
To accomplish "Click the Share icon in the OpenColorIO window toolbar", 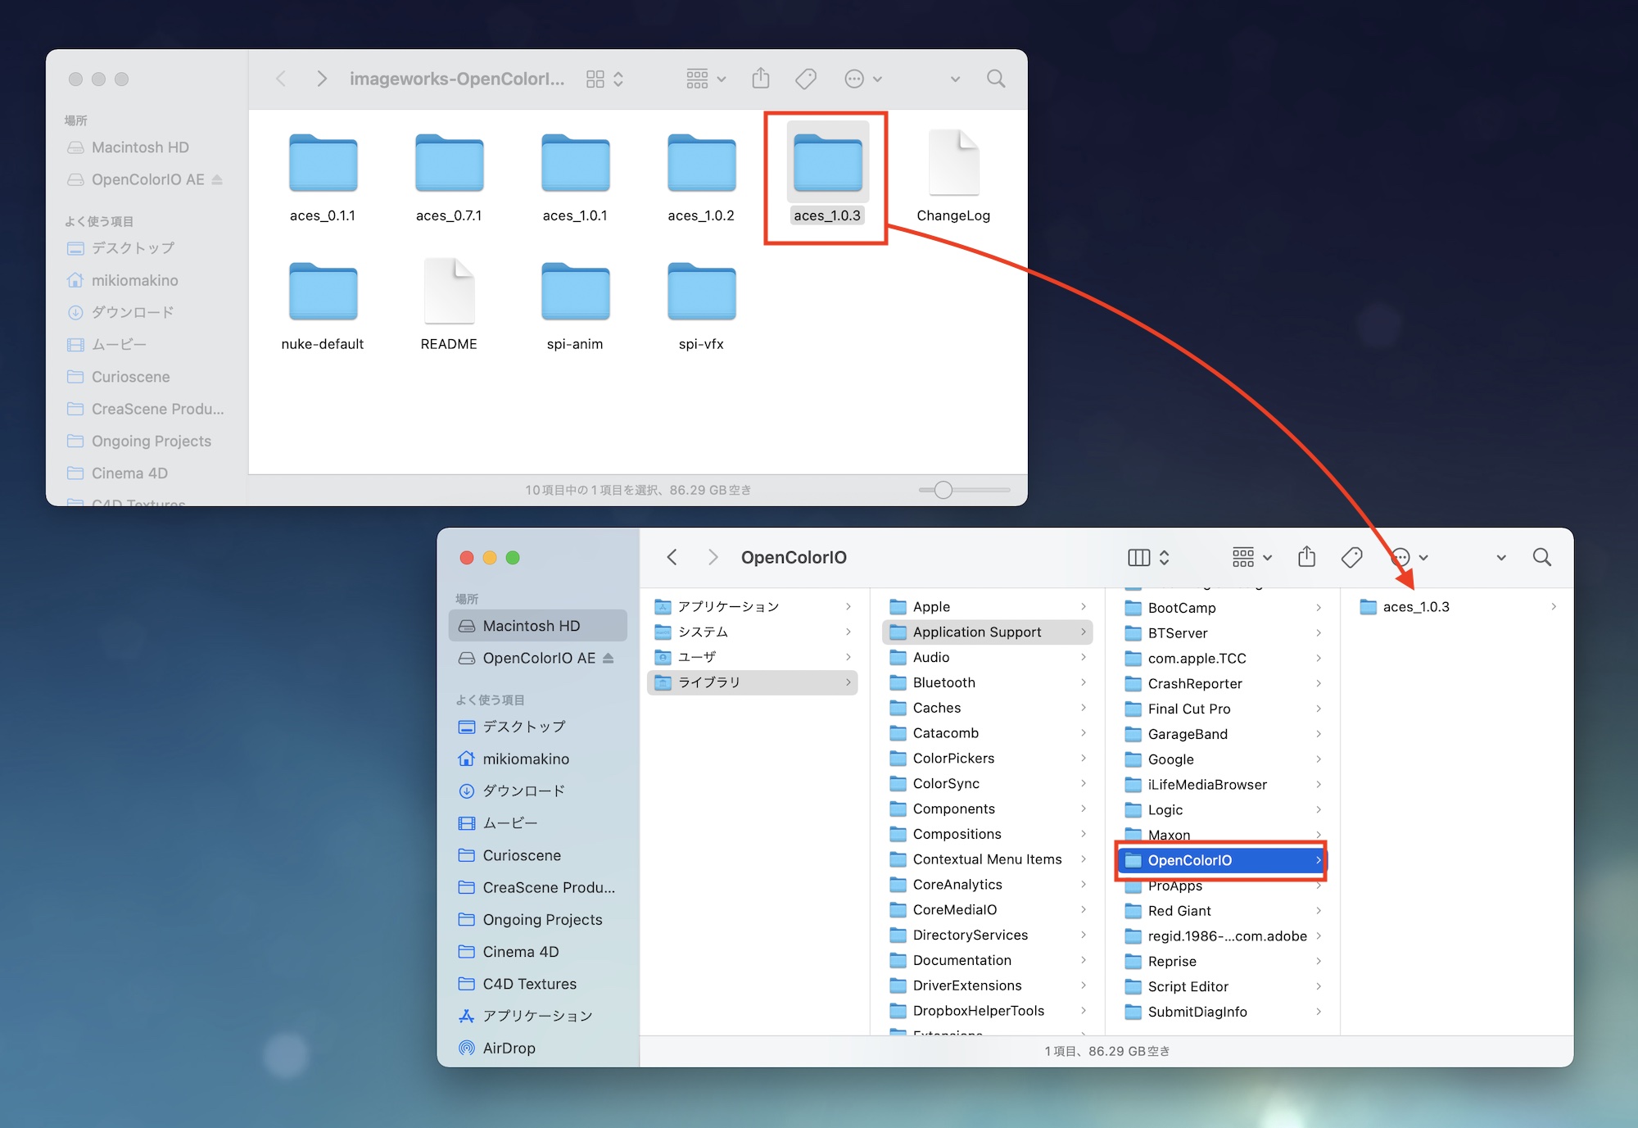I will 1306,557.
